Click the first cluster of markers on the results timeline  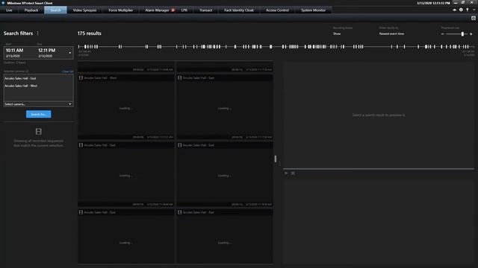coord(91,46)
